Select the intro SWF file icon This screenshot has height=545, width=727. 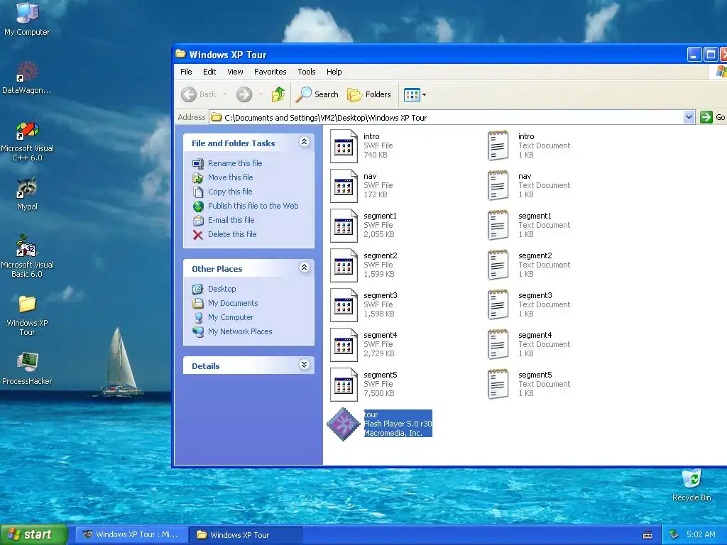tap(344, 146)
